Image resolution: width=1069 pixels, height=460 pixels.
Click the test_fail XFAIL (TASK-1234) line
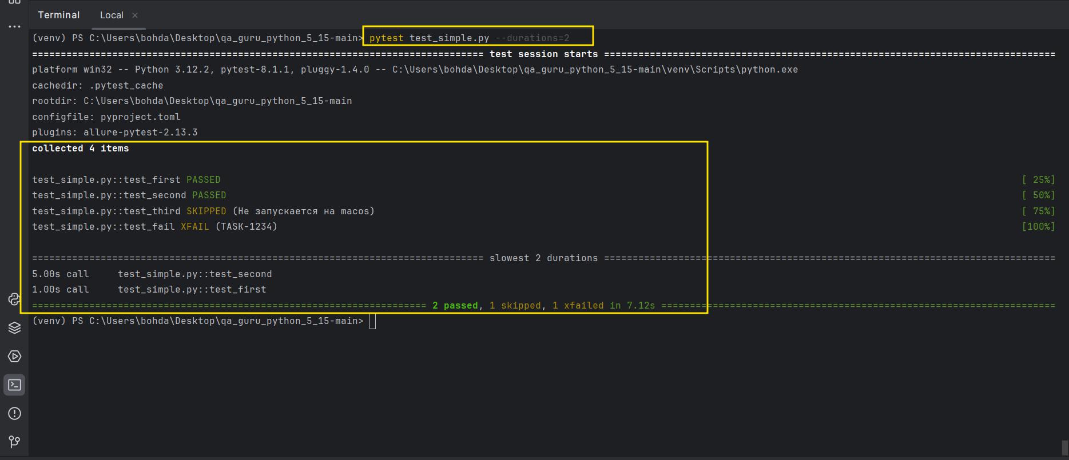tap(154, 227)
